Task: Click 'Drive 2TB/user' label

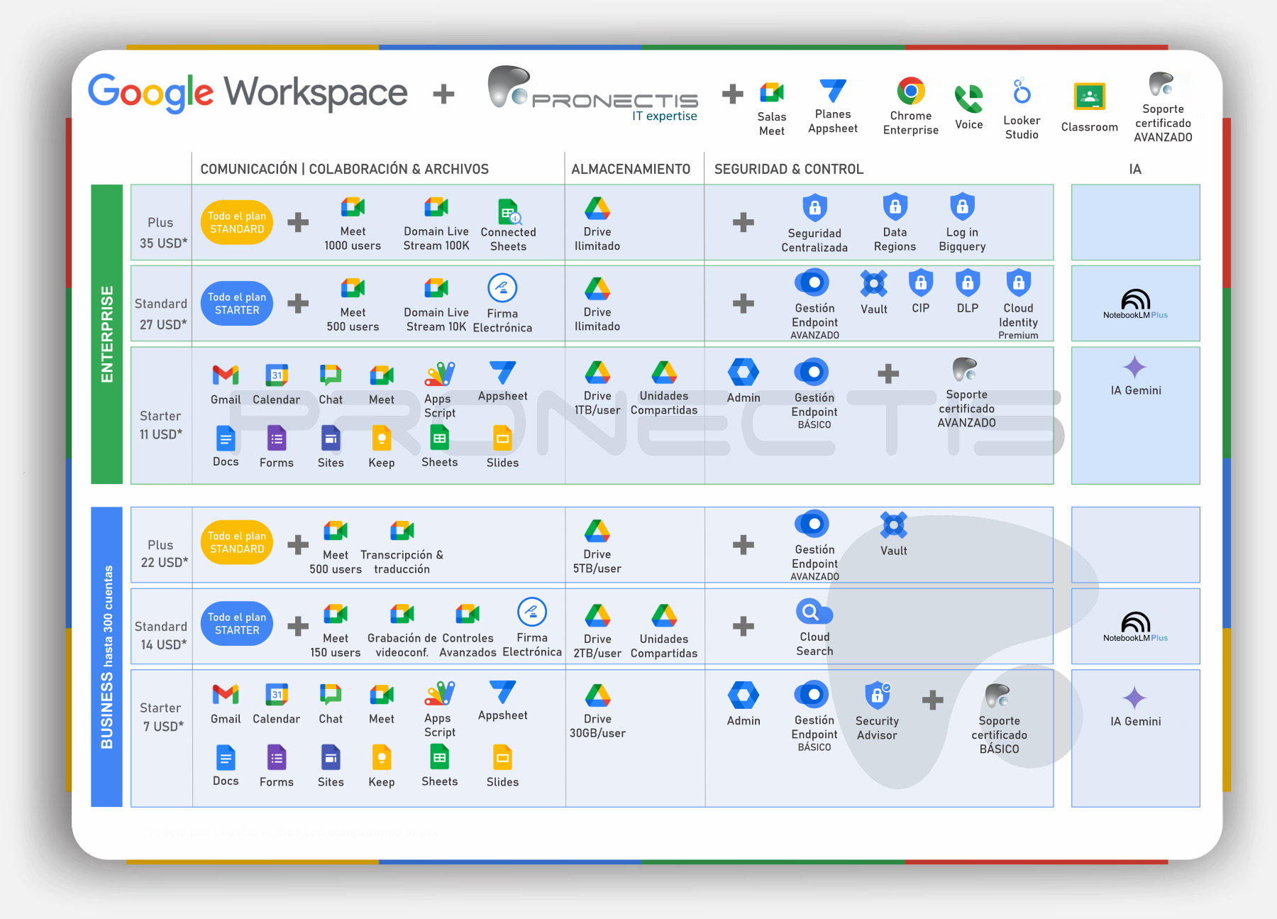Action: point(597,646)
